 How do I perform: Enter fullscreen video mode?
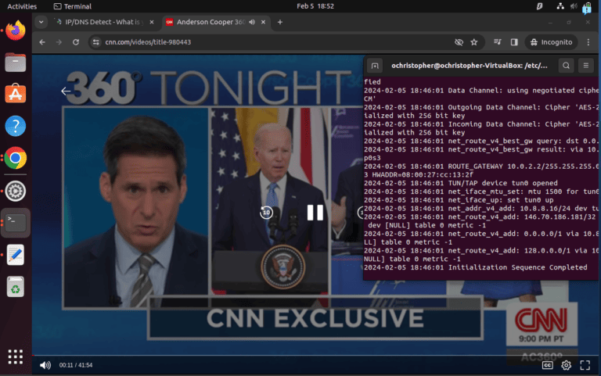point(585,365)
